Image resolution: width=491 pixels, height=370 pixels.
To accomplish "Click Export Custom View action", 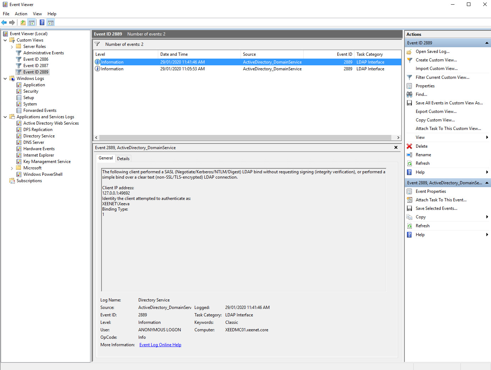I will [x=436, y=111].
